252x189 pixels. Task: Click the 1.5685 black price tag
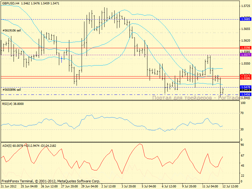click(x=245, y=19)
